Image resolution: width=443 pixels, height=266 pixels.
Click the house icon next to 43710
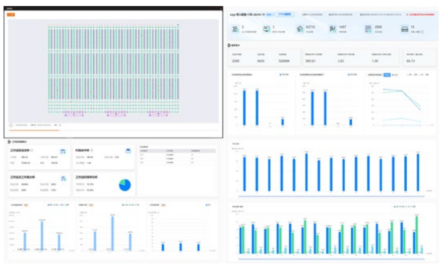pos(300,29)
